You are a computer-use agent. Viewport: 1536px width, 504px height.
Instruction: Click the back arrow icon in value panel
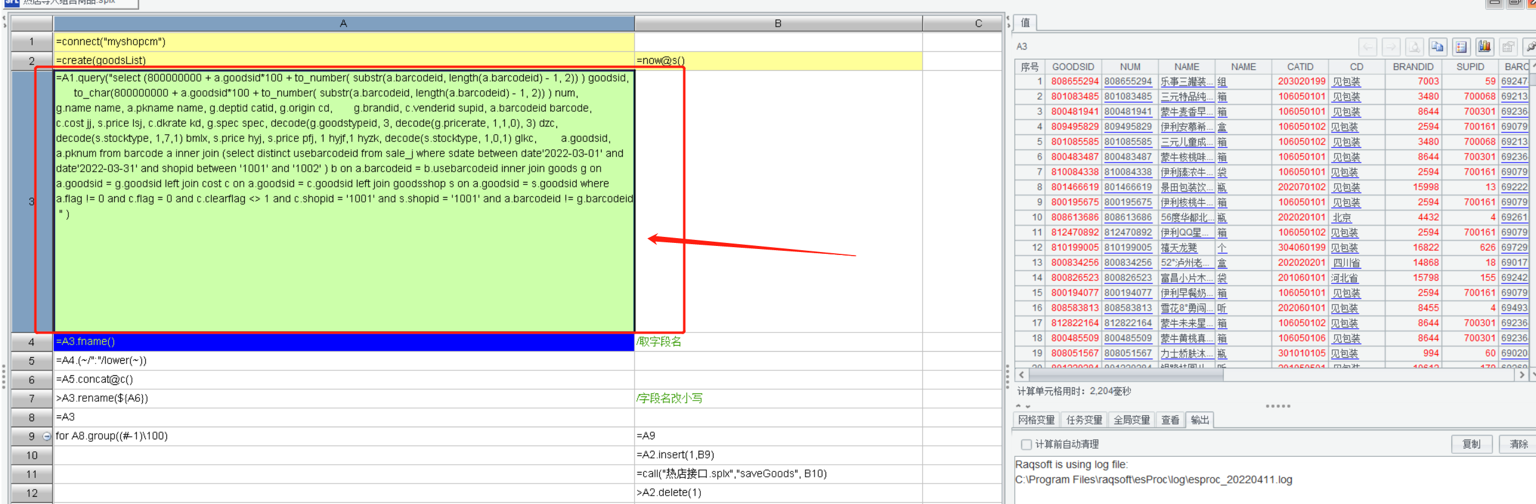pos(1368,47)
